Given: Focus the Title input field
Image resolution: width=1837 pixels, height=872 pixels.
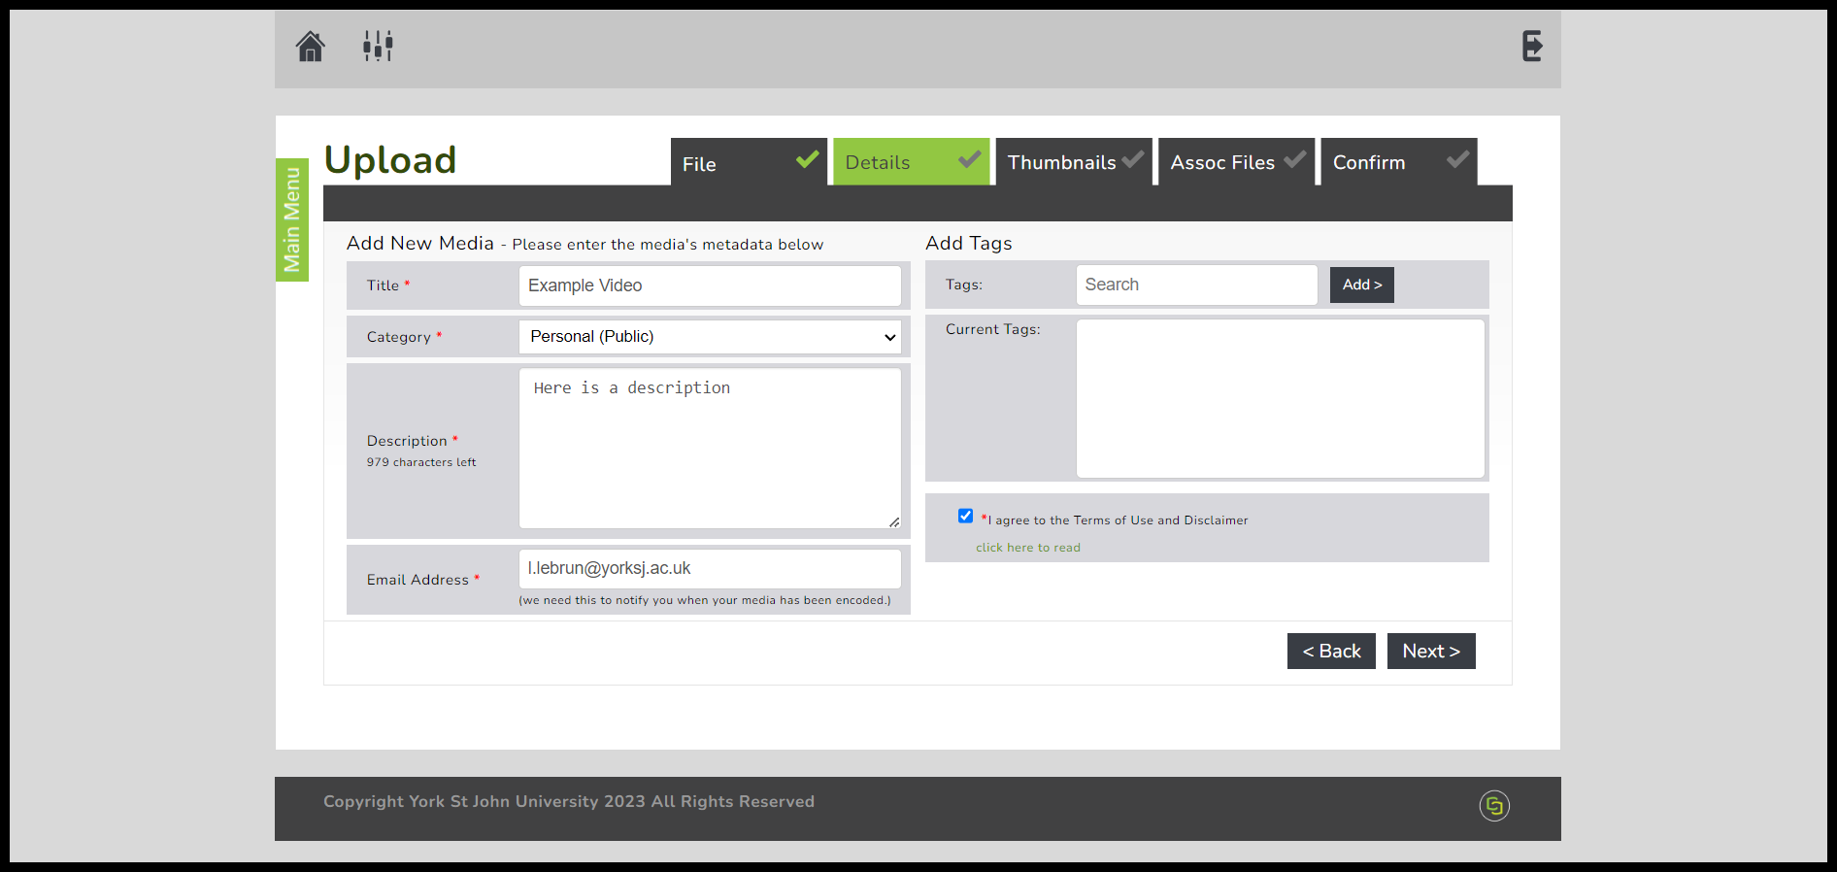Looking at the screenshot, I should (710, 285).
